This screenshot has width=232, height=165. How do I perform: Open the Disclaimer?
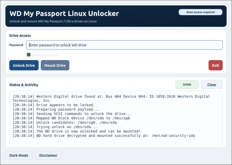point(48,155)
